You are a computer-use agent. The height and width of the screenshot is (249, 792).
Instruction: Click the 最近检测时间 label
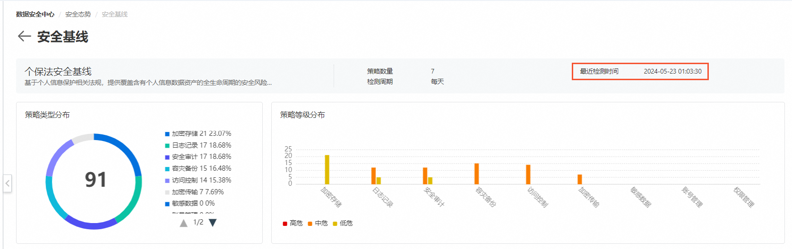(599, 71)
